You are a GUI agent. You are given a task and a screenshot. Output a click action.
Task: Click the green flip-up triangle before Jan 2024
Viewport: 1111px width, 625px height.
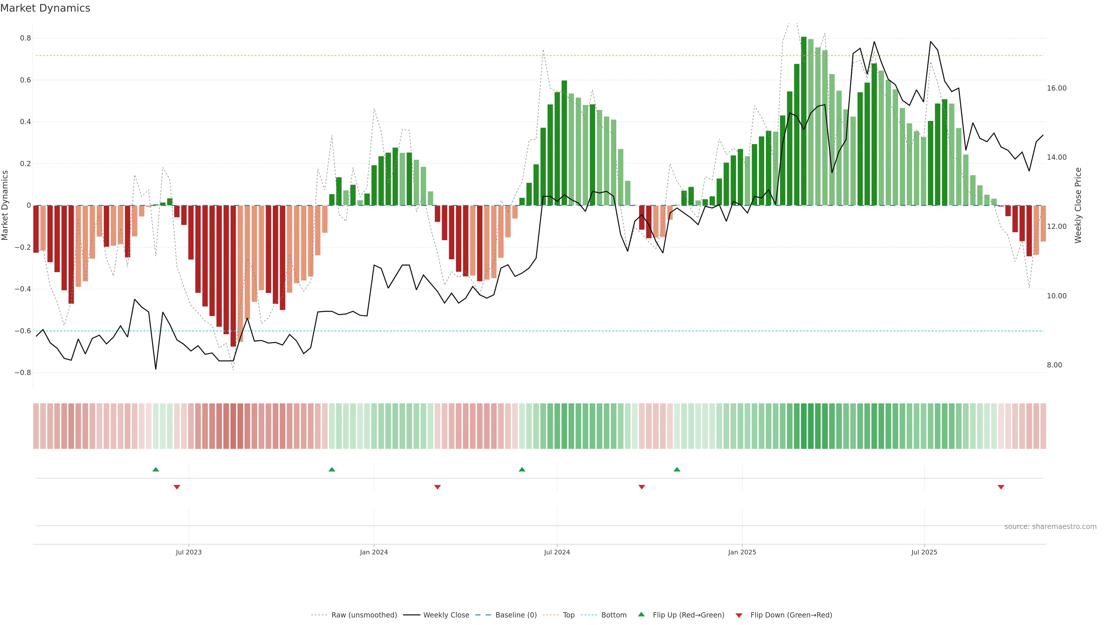pyautogui.click(x=332, y=469)
